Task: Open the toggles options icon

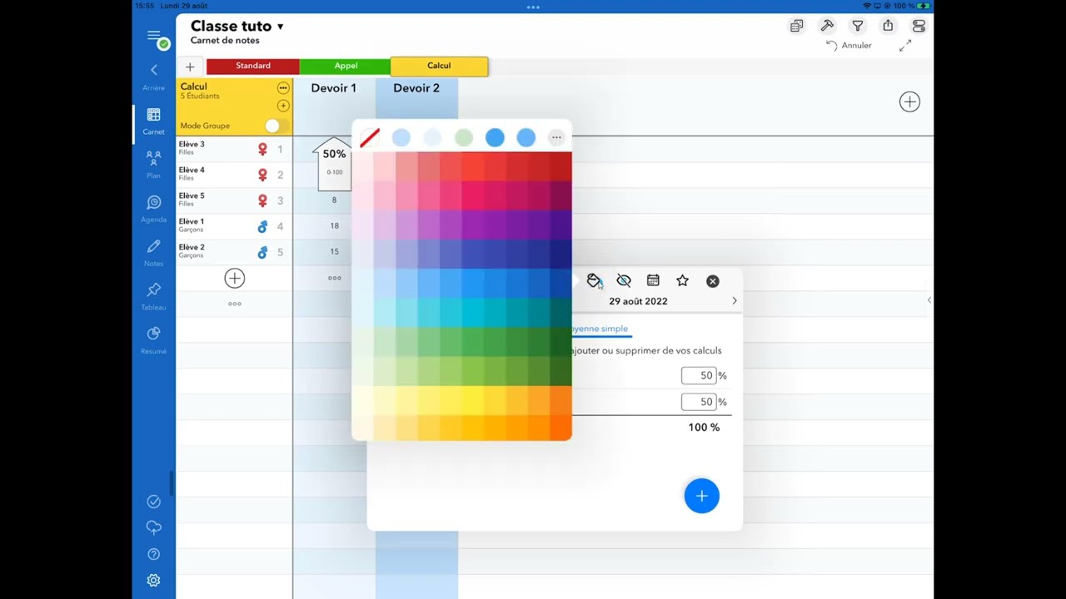Action: (919, 26)
